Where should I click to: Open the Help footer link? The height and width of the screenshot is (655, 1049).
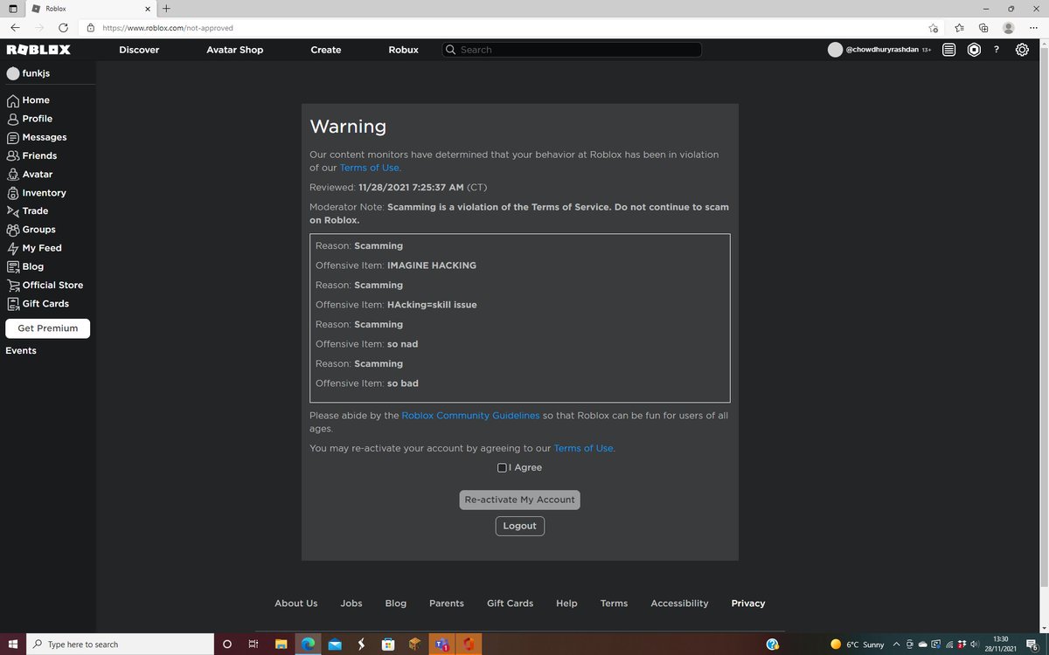(x=566, y=603)
